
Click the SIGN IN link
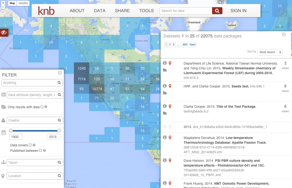[238, 11]
